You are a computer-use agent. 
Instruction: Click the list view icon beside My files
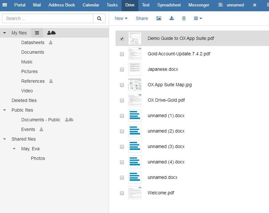point(37,33)
